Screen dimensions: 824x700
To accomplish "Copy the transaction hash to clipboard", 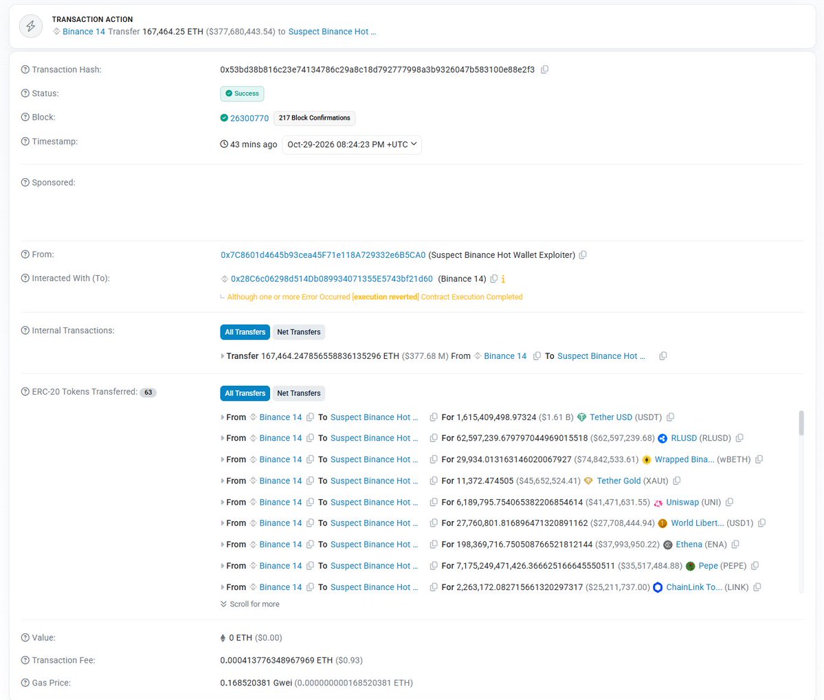I will click(545, 69).
